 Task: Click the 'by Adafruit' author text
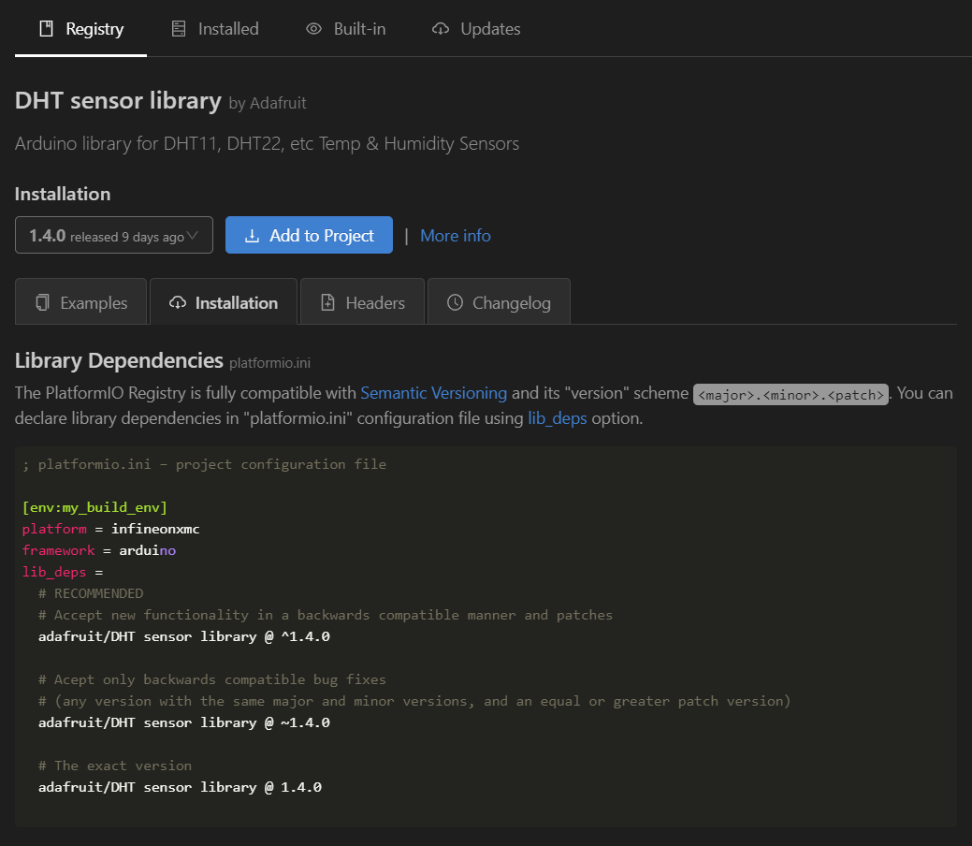pyautogui.click(x=268, y=103)
